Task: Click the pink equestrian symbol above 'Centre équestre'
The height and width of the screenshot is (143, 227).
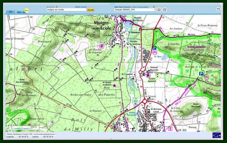Action: [148, 75]
